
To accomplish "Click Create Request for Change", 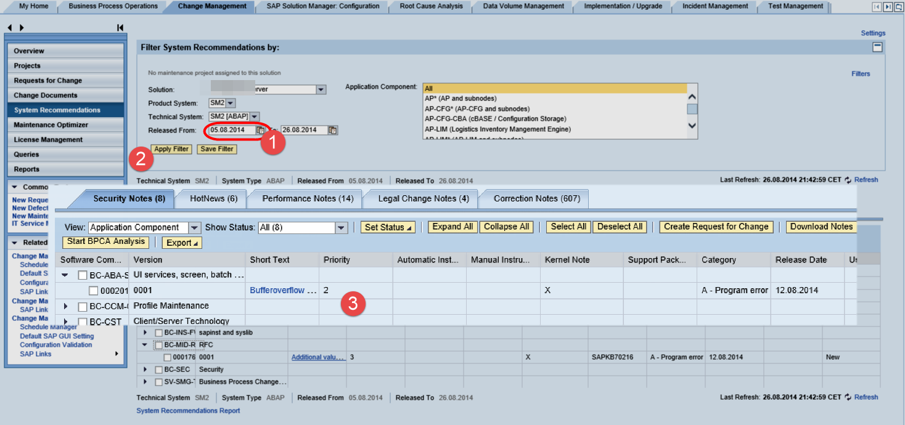I will tap(716, 227).
